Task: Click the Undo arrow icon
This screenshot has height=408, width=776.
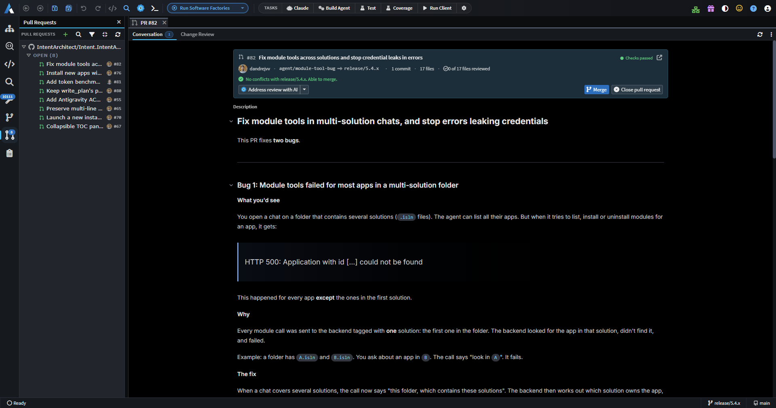Action: [x=84, y=8]
